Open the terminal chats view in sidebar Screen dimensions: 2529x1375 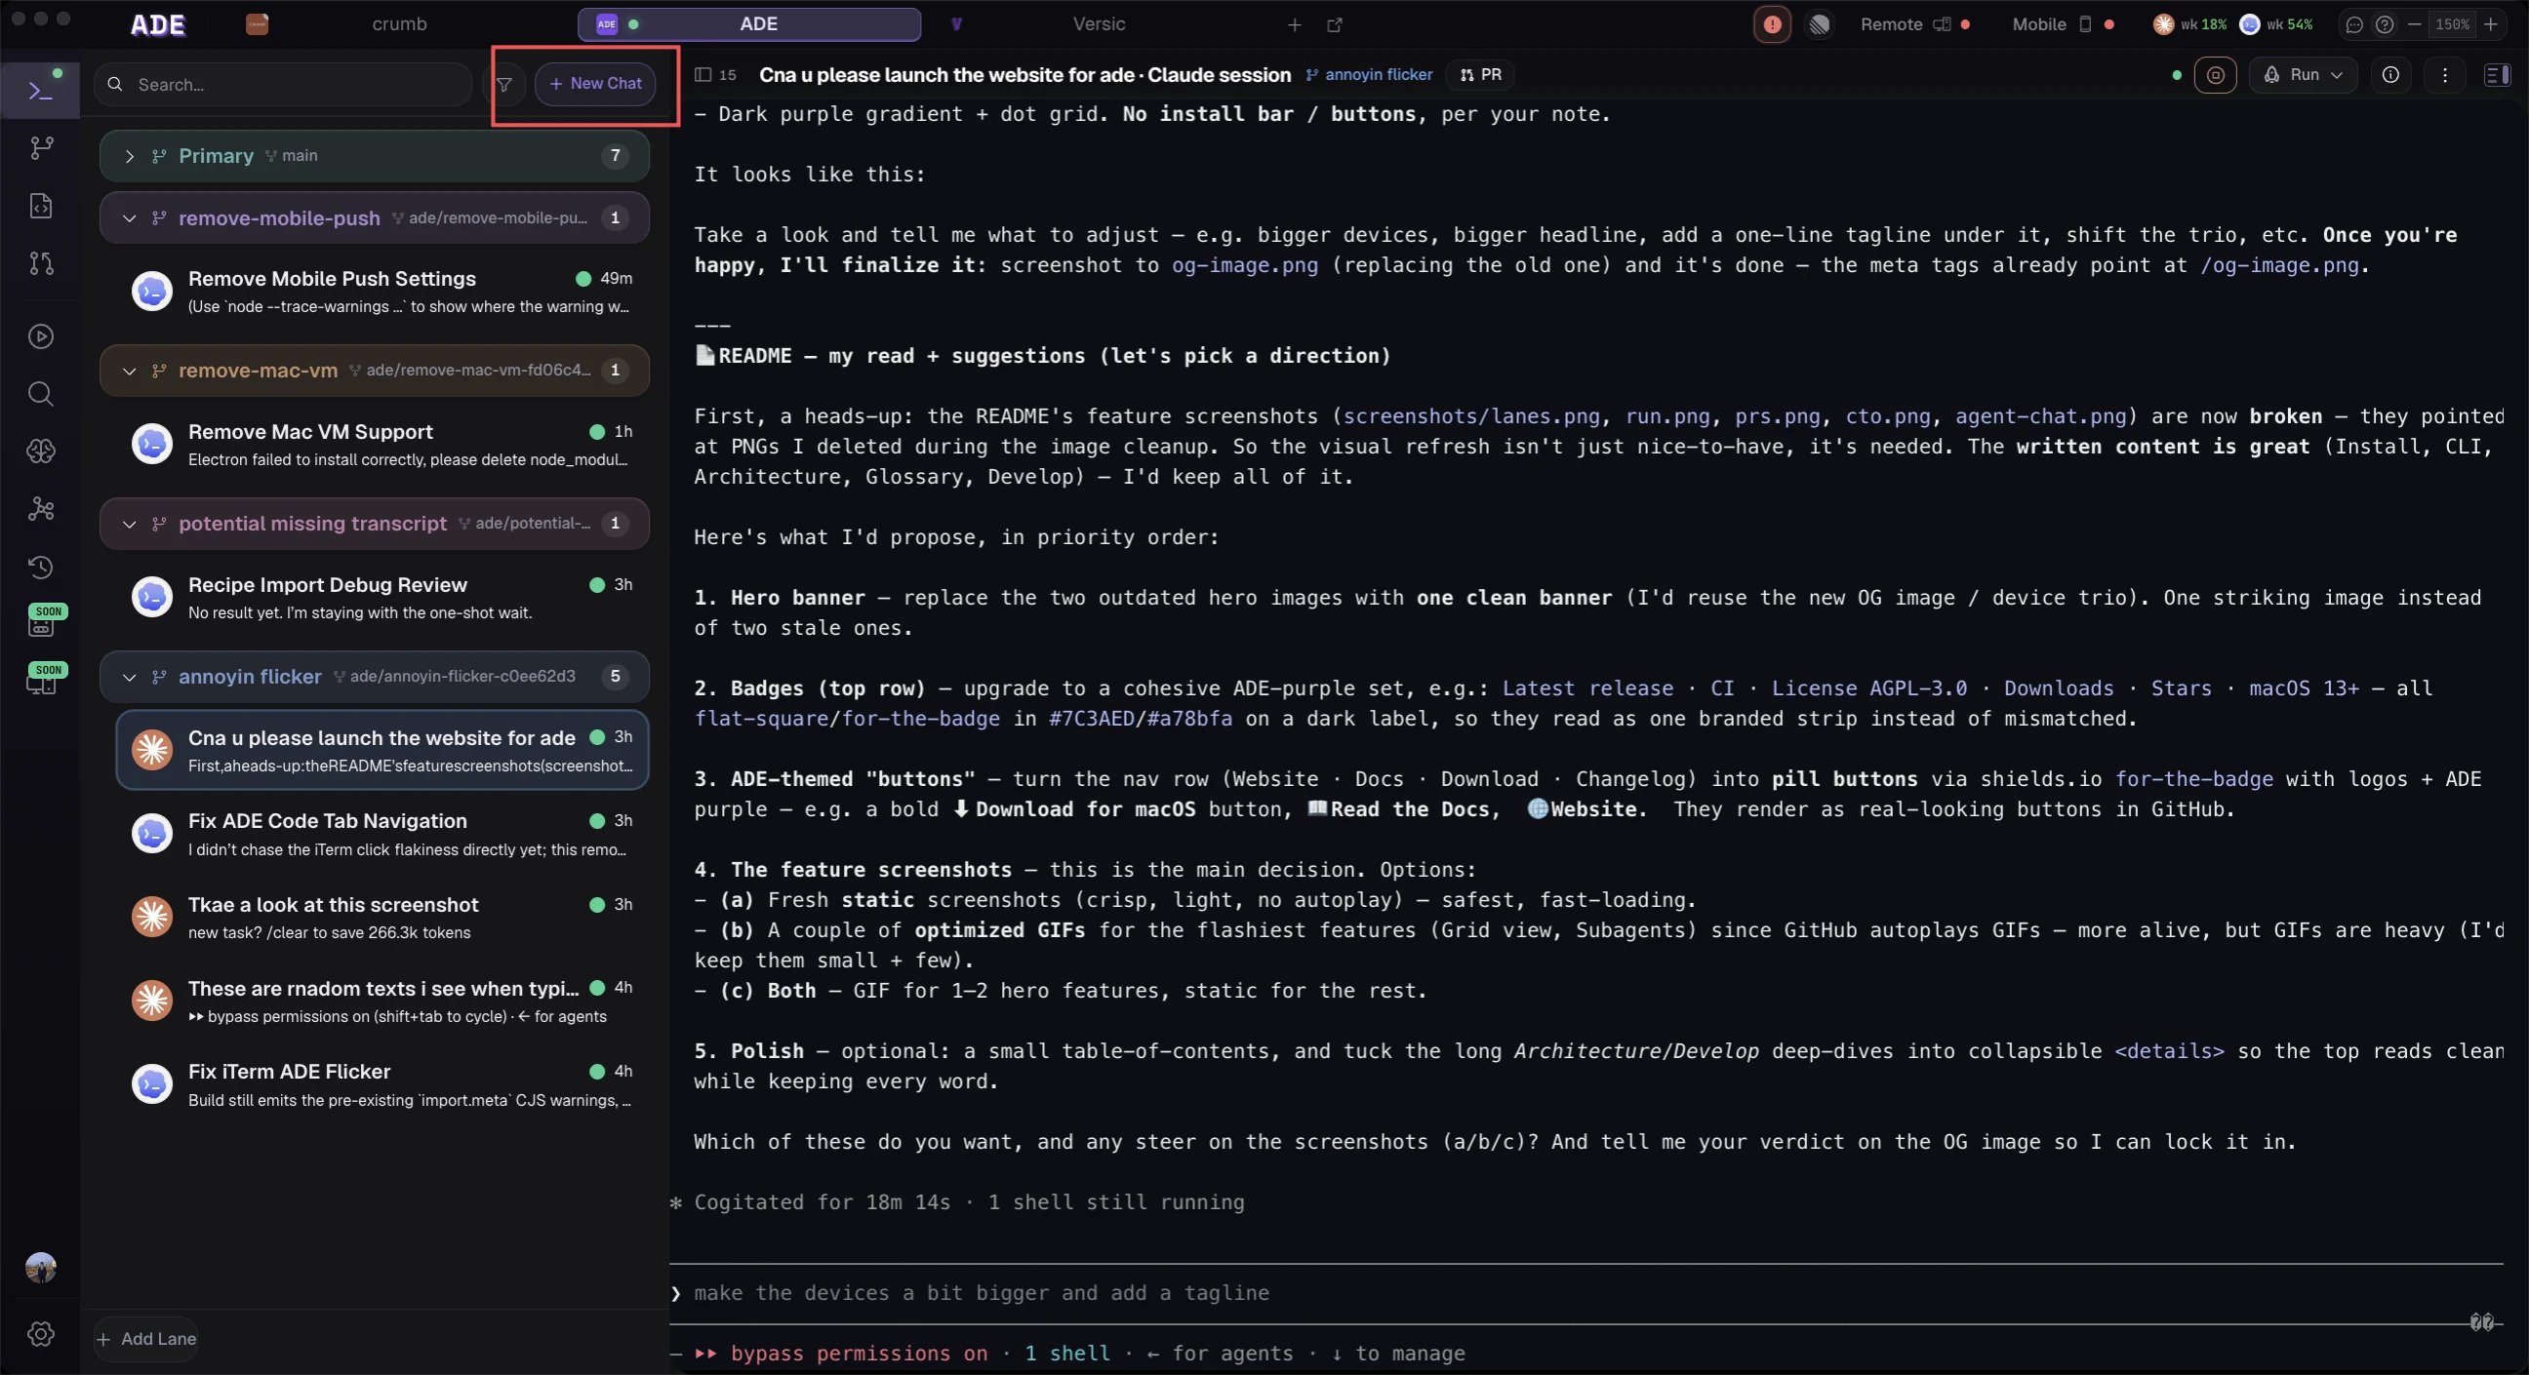(x=40, y=91)
